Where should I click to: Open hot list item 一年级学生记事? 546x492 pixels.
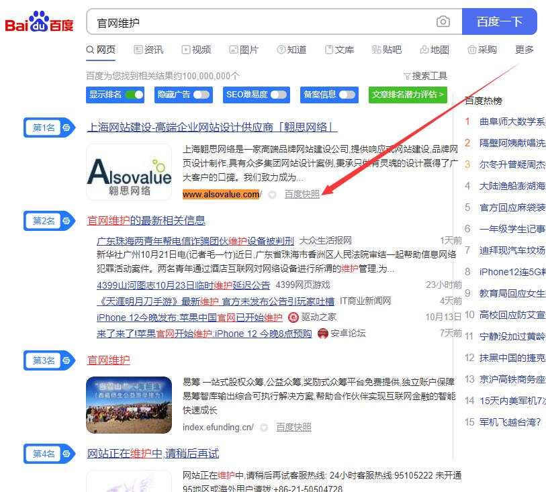[512, 229]
